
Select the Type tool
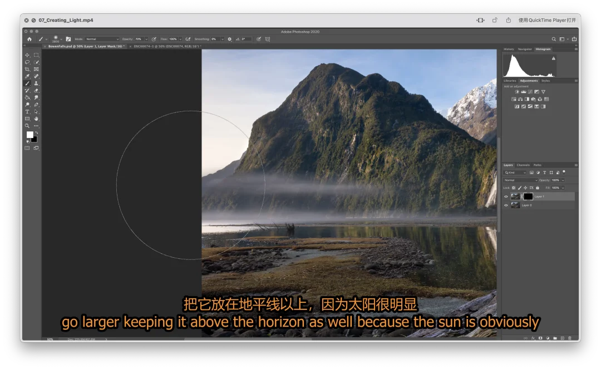click(x=27, y=112)
